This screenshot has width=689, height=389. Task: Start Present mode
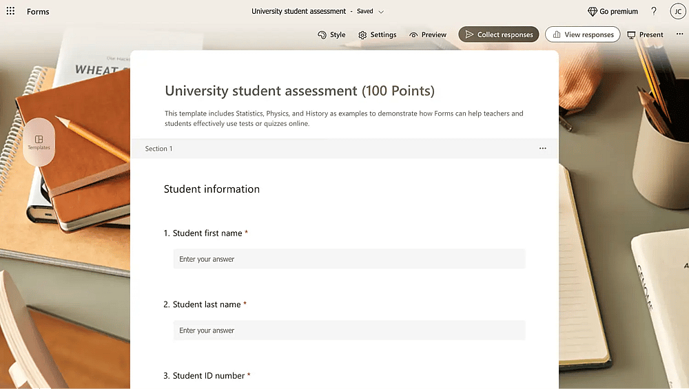click(x=645, y=34)
